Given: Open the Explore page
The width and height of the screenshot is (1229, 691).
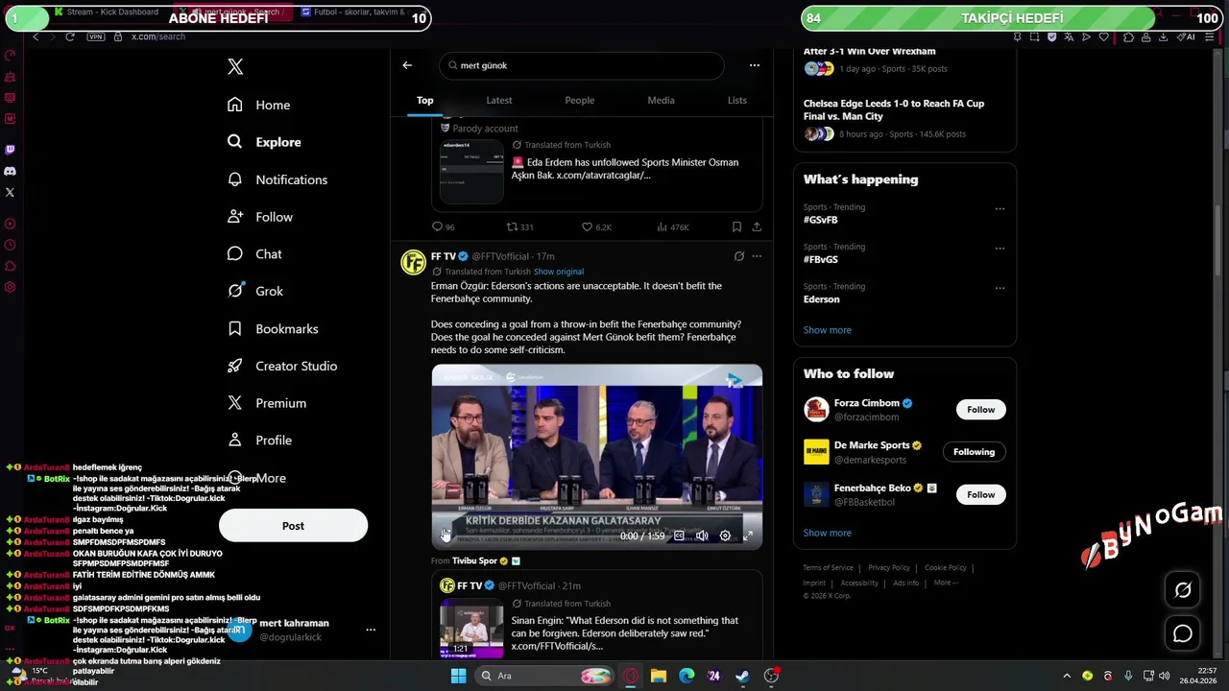Looking at the screenshot, I should coord(265,142).
